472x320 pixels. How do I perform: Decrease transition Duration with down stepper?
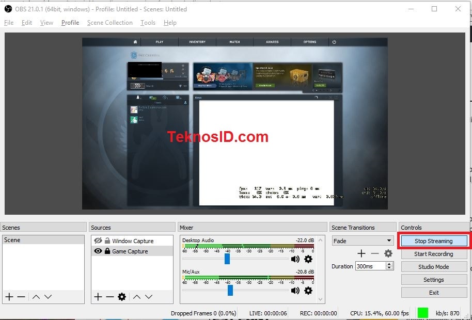389,268
